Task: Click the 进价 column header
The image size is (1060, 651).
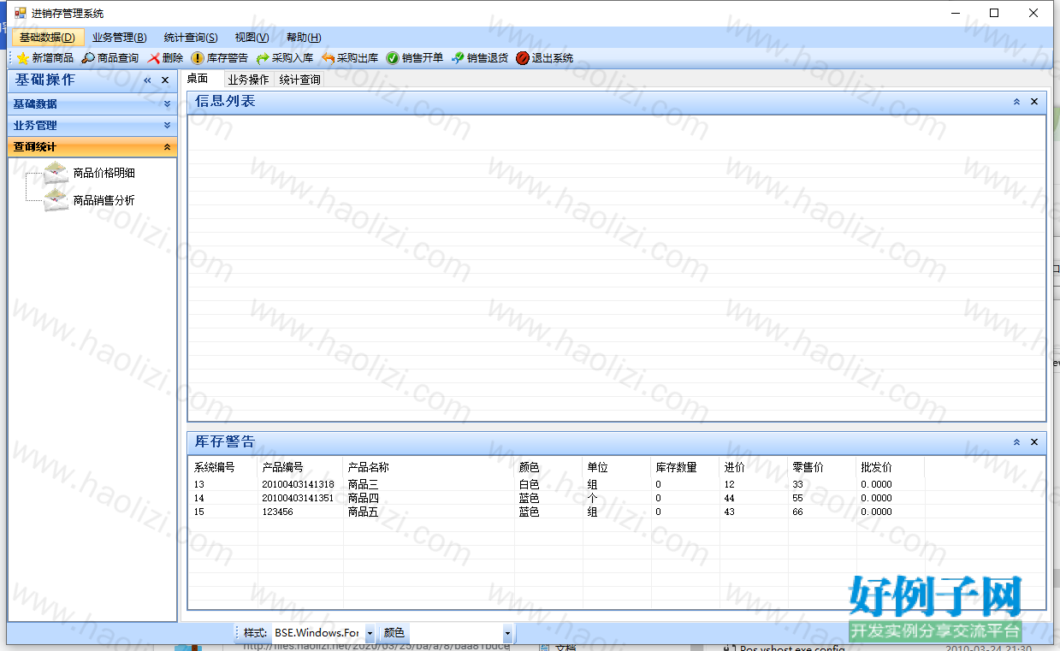Action: [754, 467]
